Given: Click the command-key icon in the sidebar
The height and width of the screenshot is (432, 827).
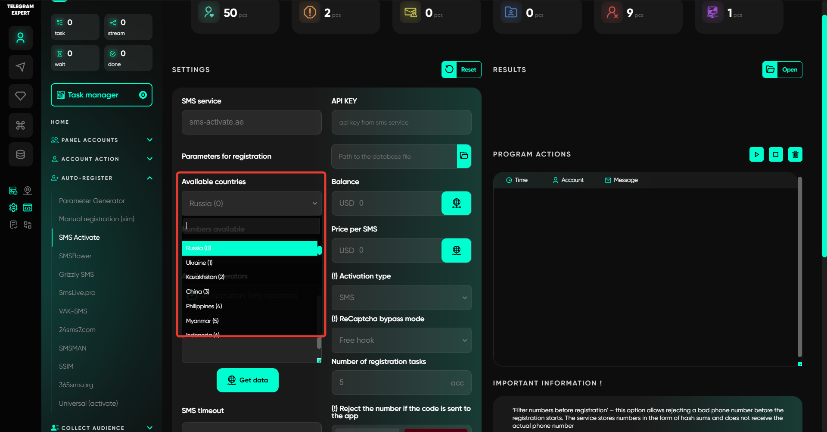Looking at the screenshot, I should tap(20, 125).
